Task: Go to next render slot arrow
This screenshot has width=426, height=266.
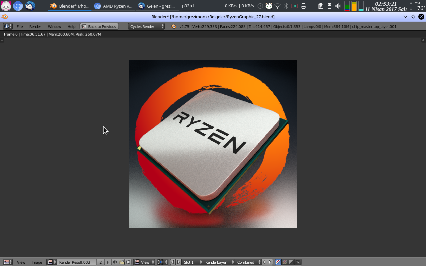Action: coord(179,262)
